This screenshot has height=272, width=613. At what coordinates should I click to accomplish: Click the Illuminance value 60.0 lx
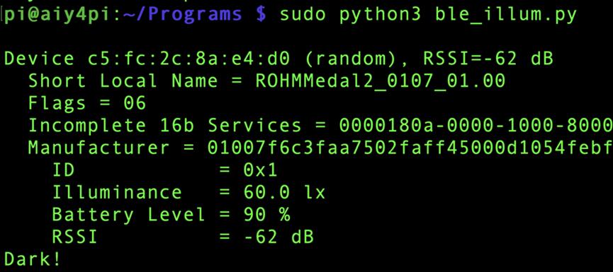coord(284,192)
